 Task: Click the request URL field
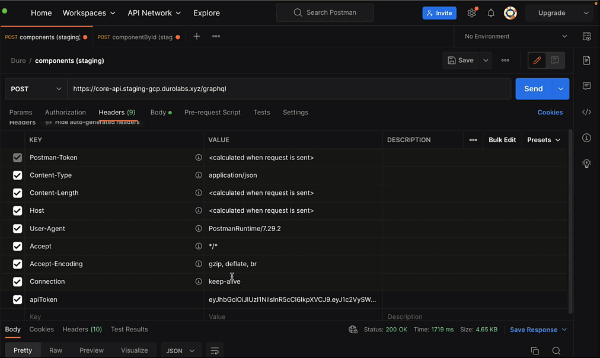tap(289, 89)
